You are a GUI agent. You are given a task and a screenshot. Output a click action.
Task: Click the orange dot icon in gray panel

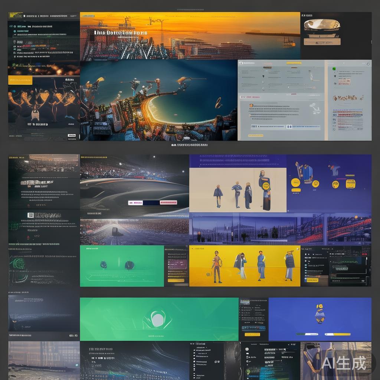(251, 106)
